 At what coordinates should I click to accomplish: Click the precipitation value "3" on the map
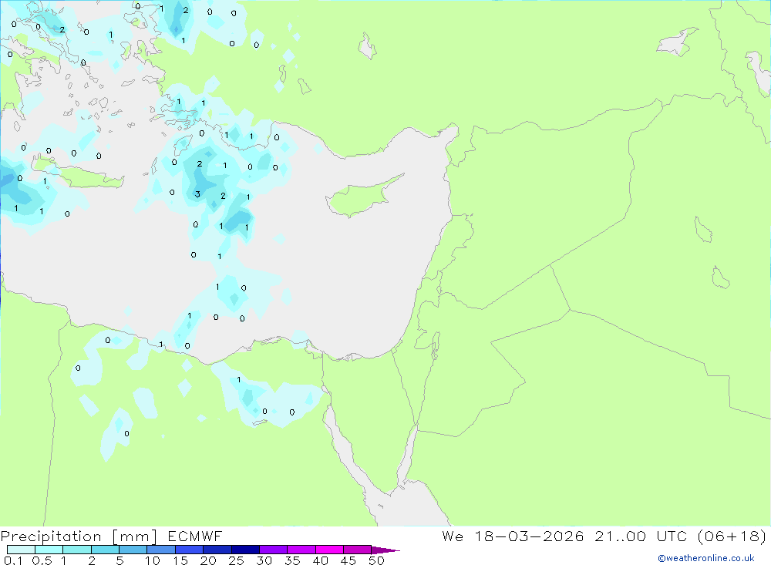[197, 194]
